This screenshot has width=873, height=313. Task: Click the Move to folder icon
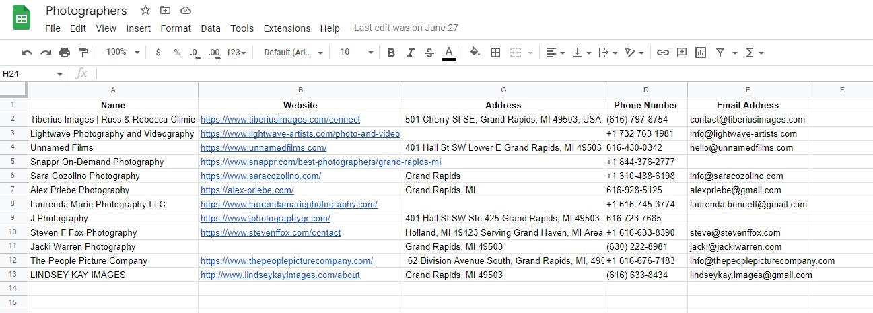click(166, 10)
